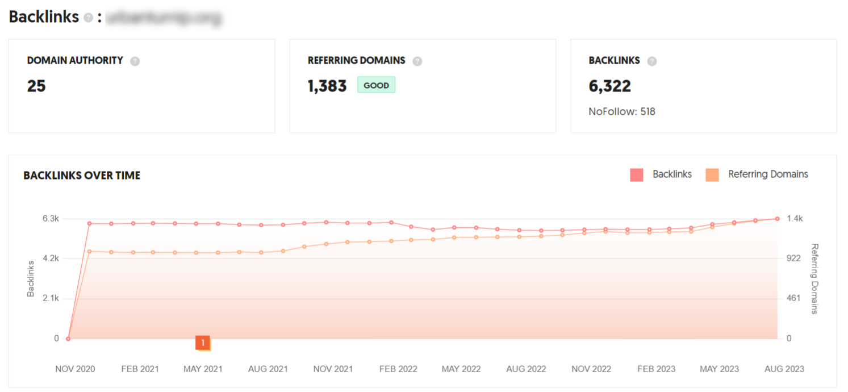Click the NOV 2021 axis label
Image resolution: width=848 pixels, height=392 pixels.
coord(333,369)
